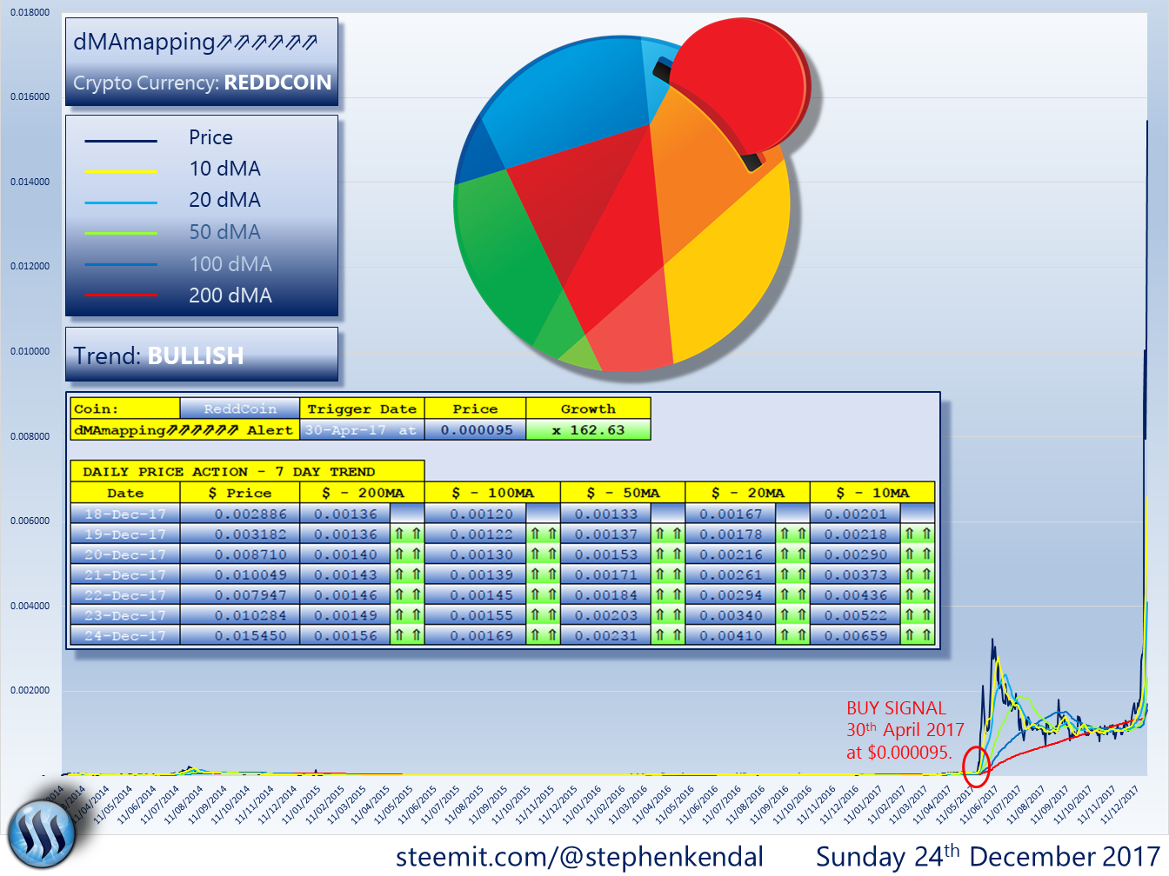Select the $ - 100MA column header

click(492, 493)
